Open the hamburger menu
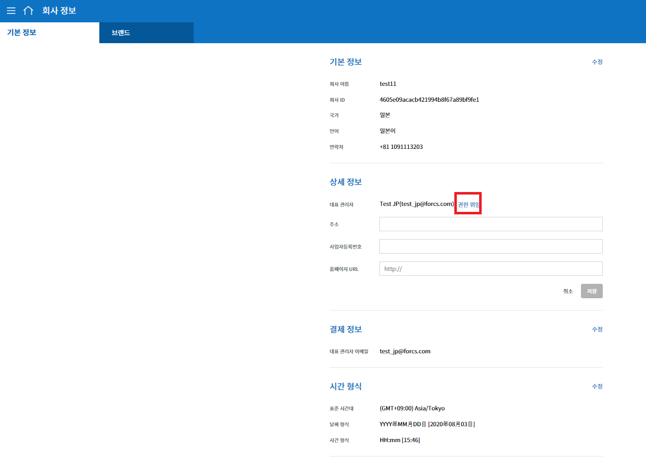The width and height of the screenshot is (646, 457). (x=11, y=10)
